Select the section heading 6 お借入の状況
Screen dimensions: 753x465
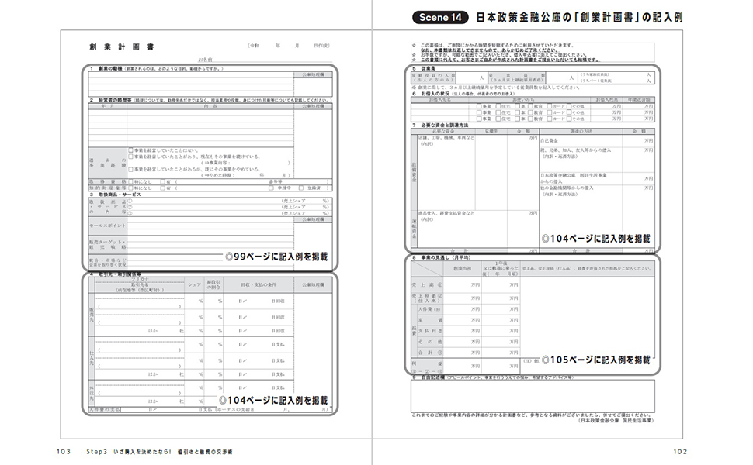(432, 94)
